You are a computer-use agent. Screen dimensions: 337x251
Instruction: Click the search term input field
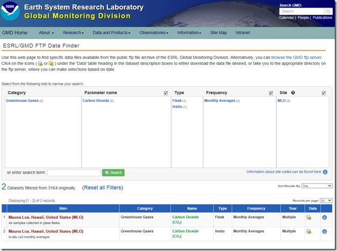tap(74, 173)
